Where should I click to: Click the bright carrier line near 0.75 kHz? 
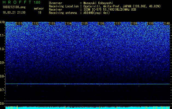pyautogui.click(x=88, y=84)
